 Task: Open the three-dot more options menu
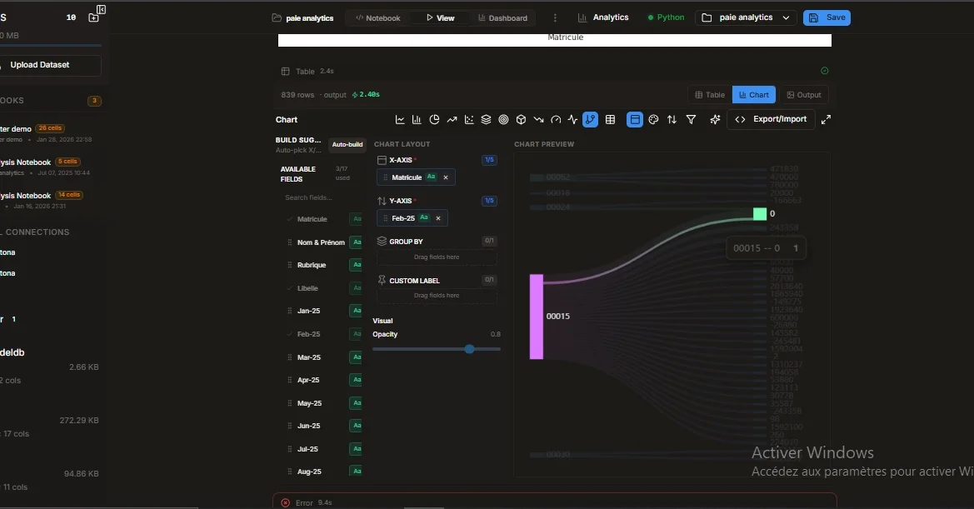(x=555, y=17)
